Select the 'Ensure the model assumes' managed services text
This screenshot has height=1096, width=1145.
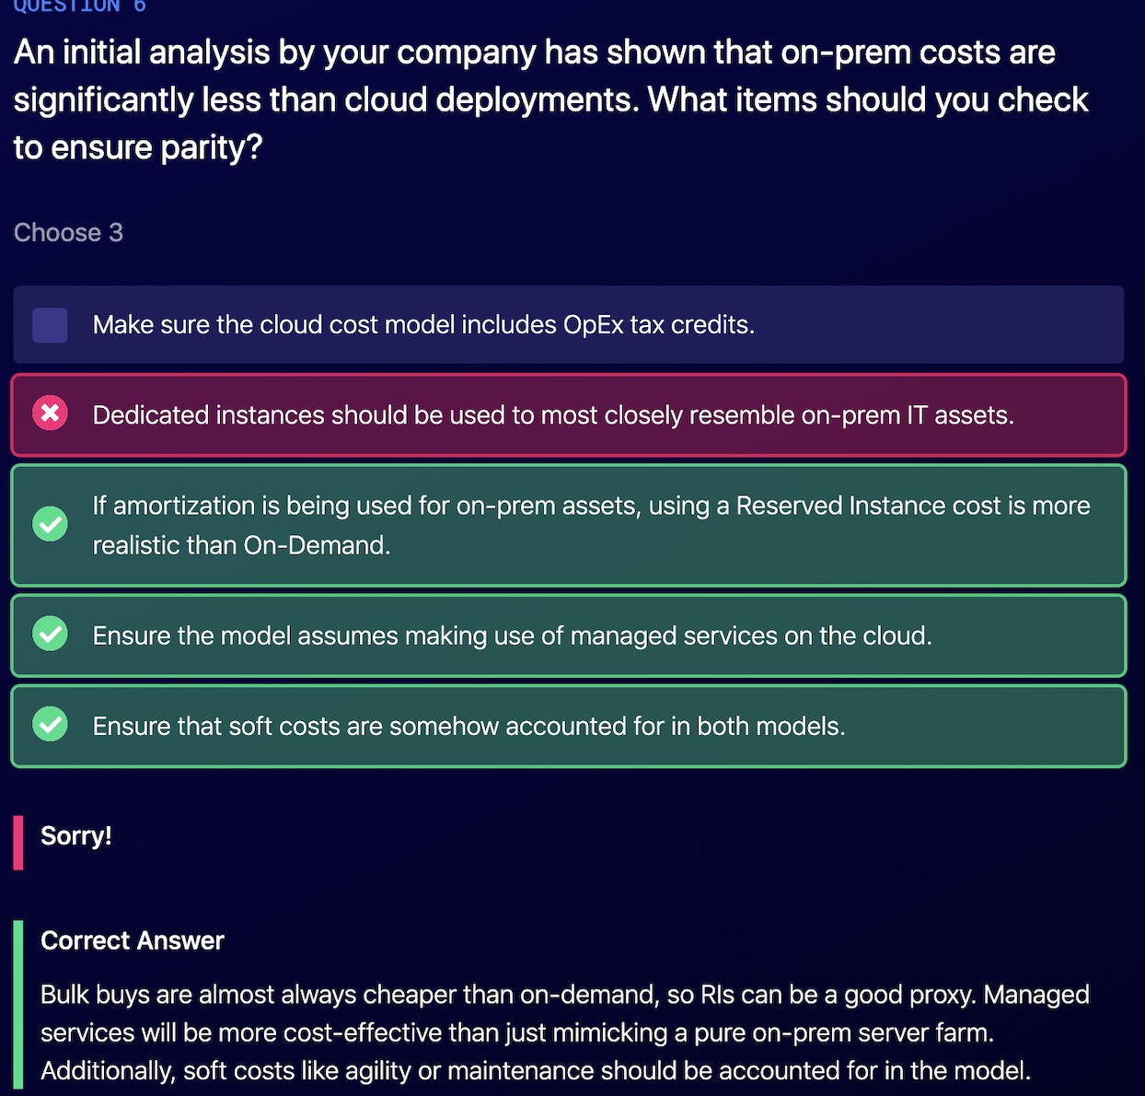tap(512, 635)
